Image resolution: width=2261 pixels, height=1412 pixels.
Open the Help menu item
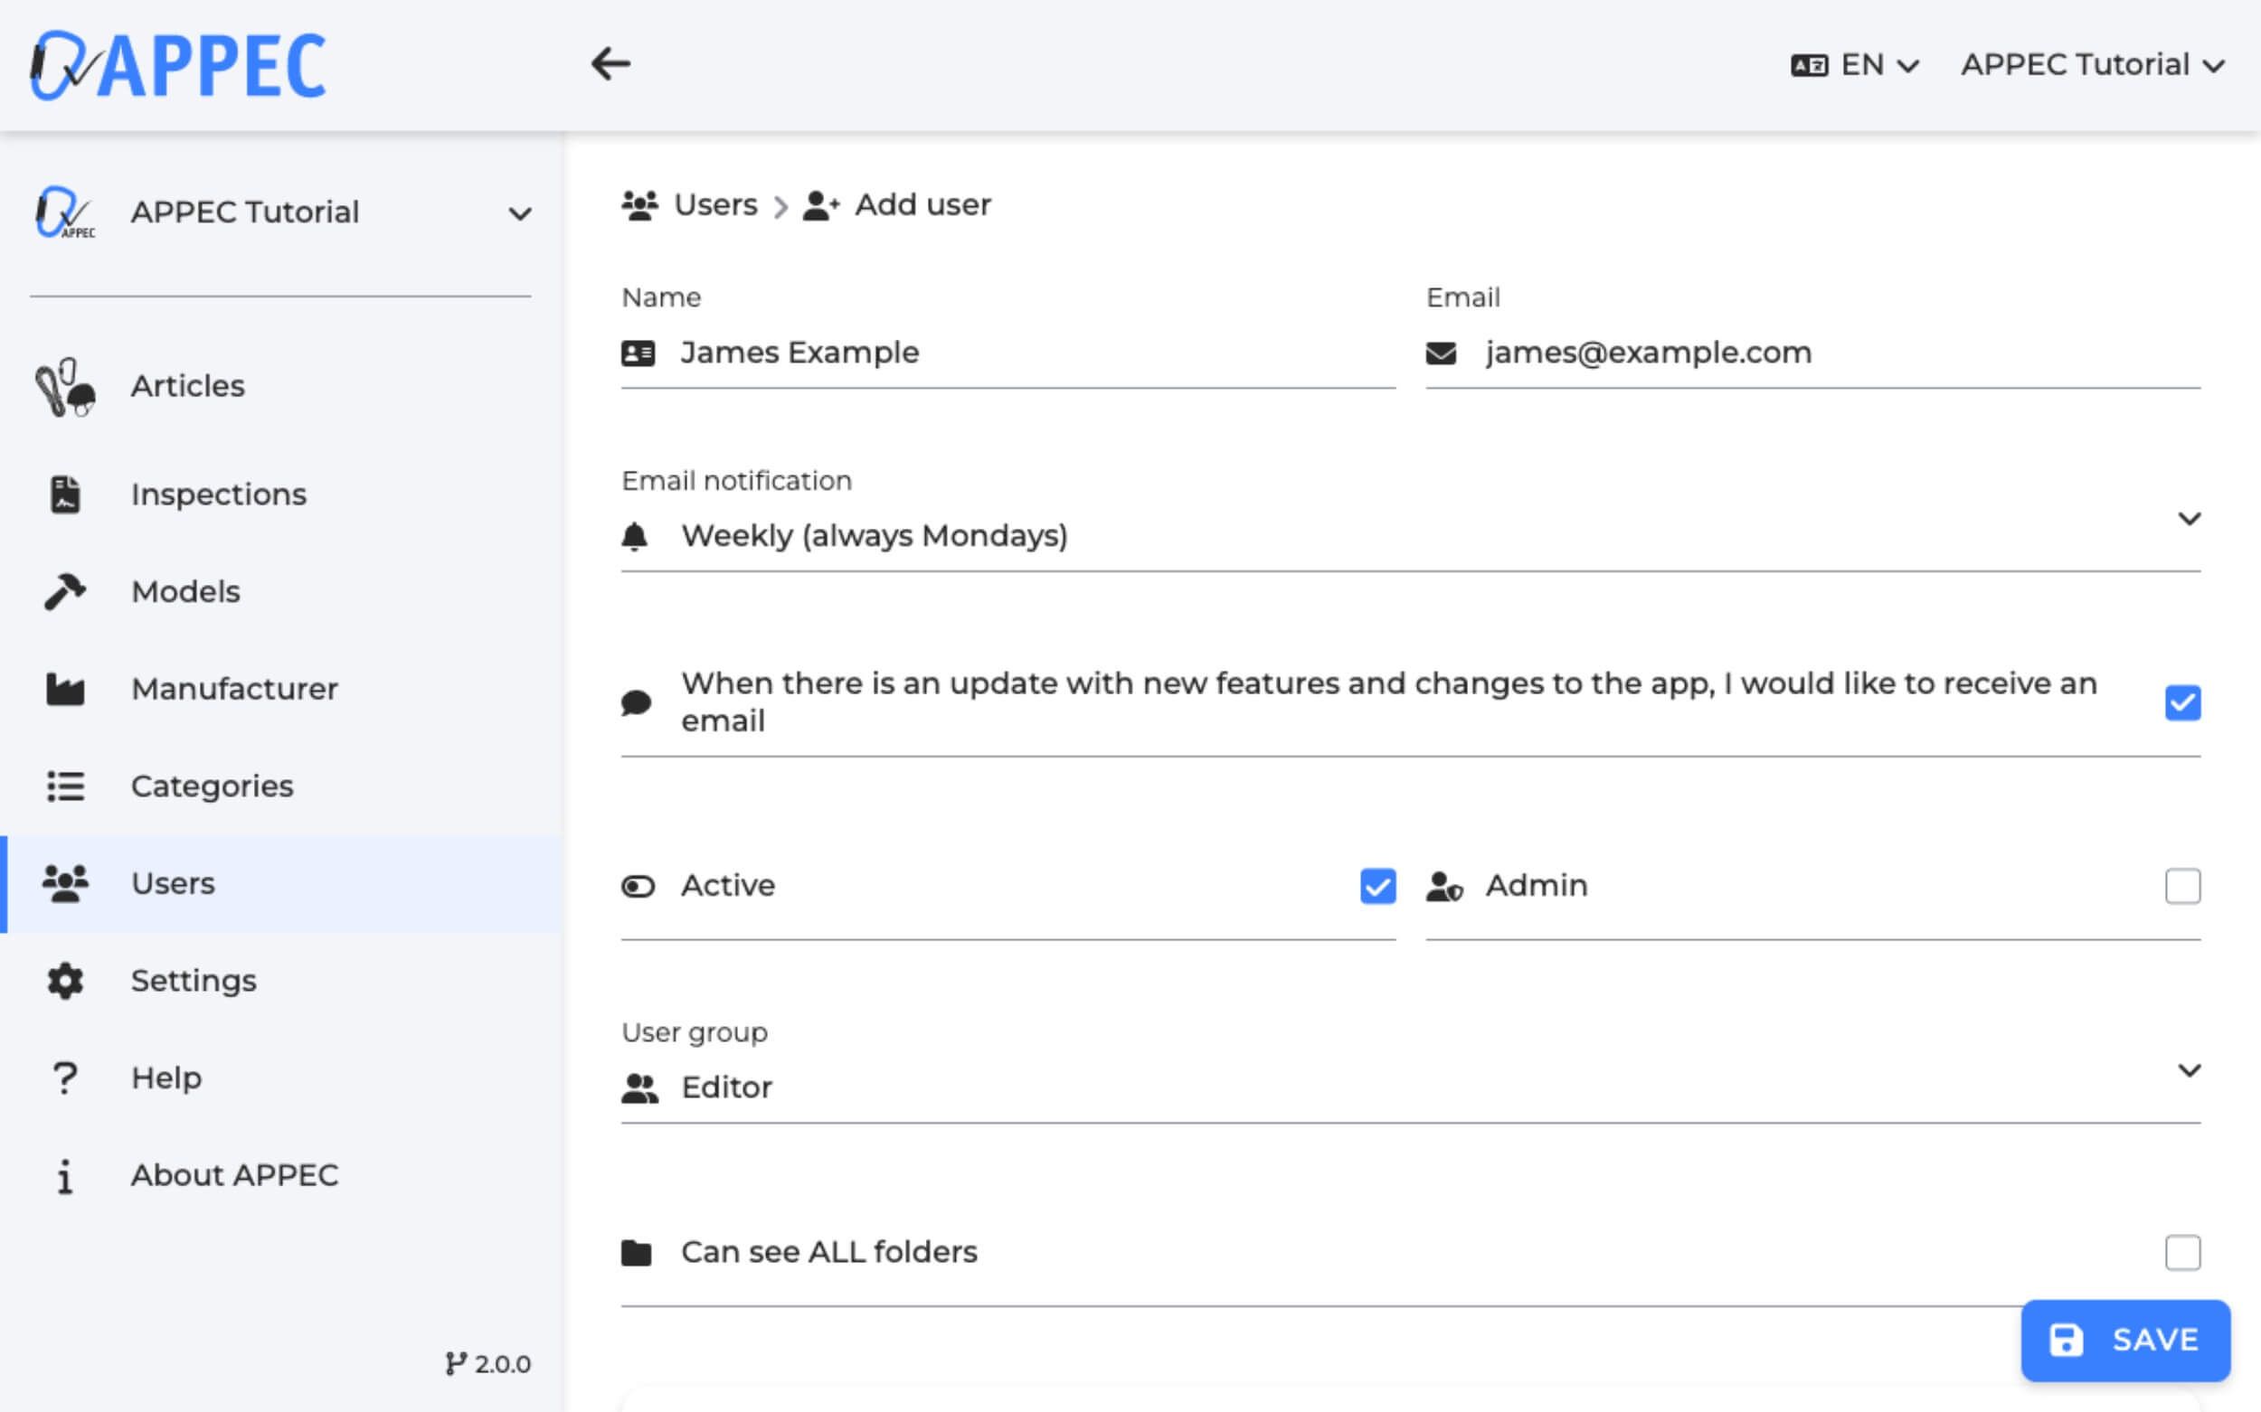coord(166,1078)
